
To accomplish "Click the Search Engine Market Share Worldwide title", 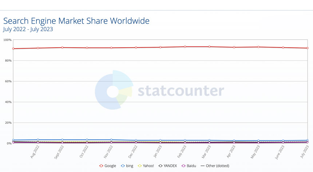I will pyautogui.click(x=76, y=21).
